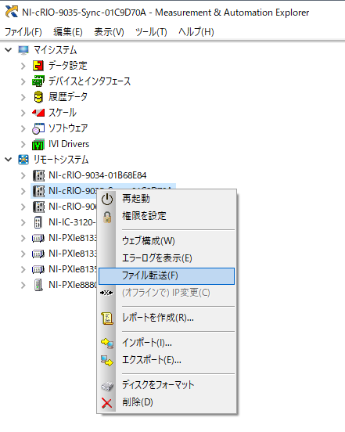Select NI-cRIO-9034-01B68E84 in remote systems
This screenshot has width=345, height=432.
tap(98, 175)
